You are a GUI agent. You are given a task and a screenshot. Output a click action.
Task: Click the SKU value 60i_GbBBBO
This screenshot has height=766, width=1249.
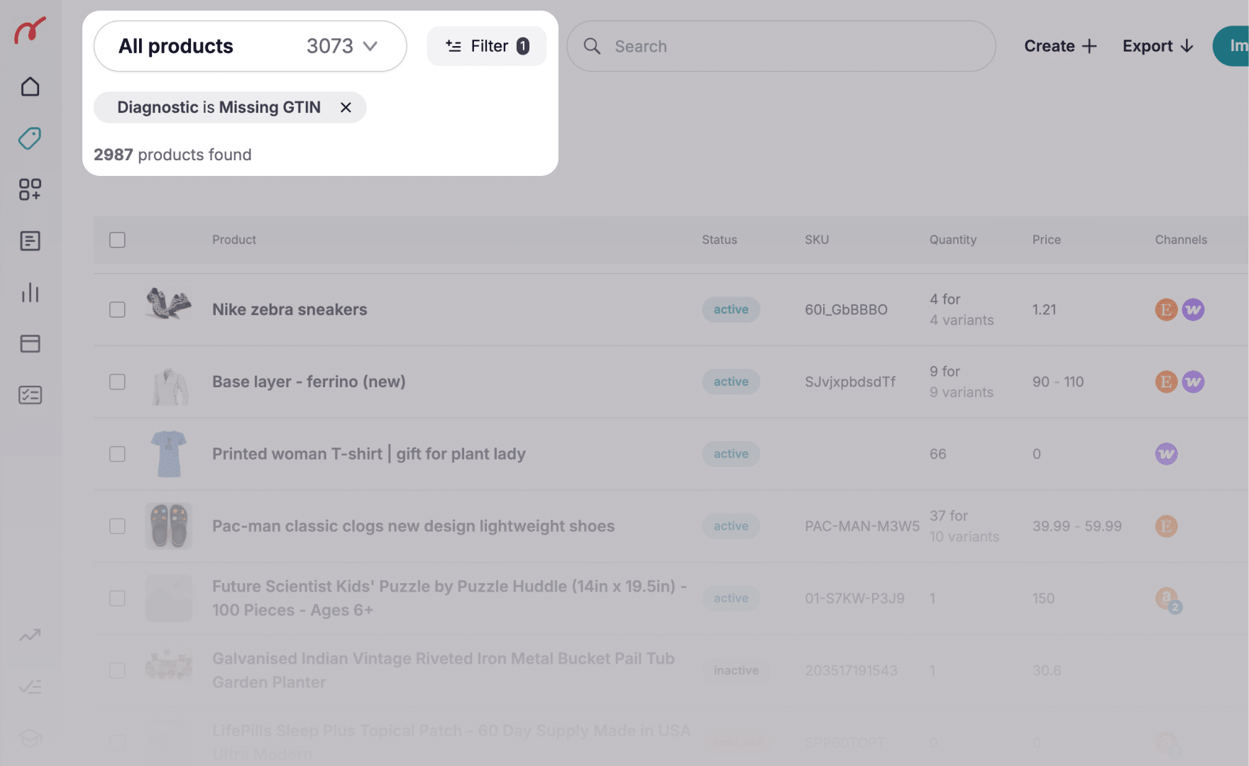(x=846, y=310)
